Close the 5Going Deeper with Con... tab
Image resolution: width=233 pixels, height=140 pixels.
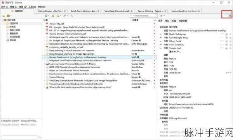pyautogui.click(x=65, y=11)
